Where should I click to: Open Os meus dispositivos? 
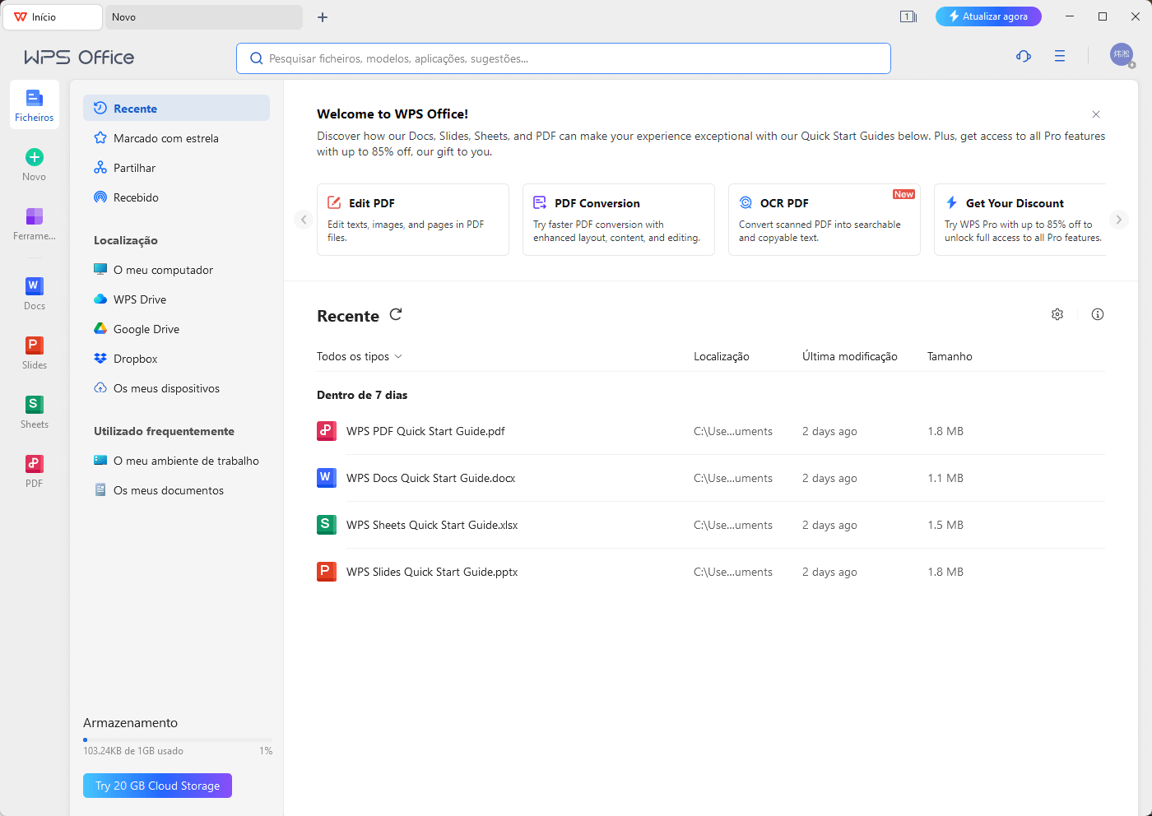click(x=176, y=388)
